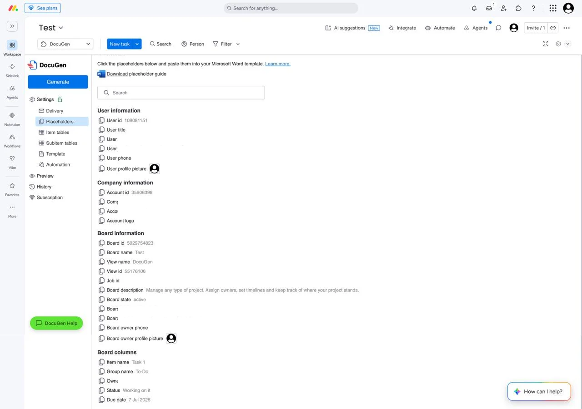
Task: Open Workspace in the left rail
Action: pos(12,48)
